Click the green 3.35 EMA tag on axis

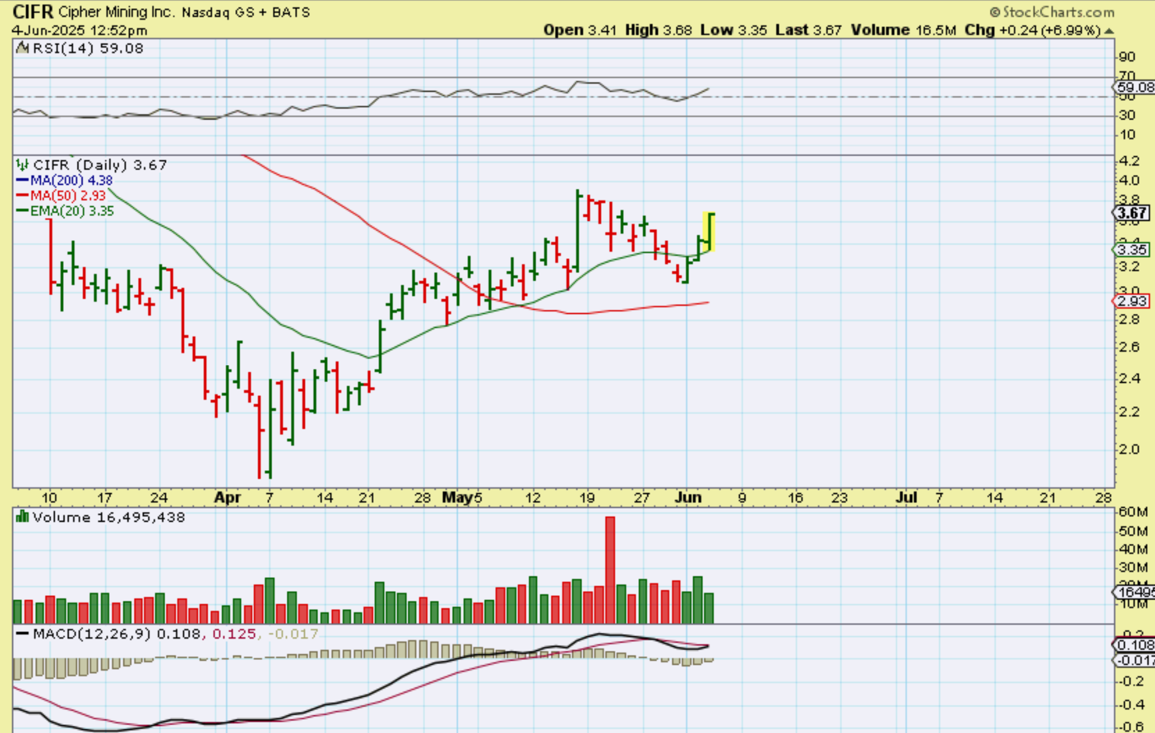1131,250
